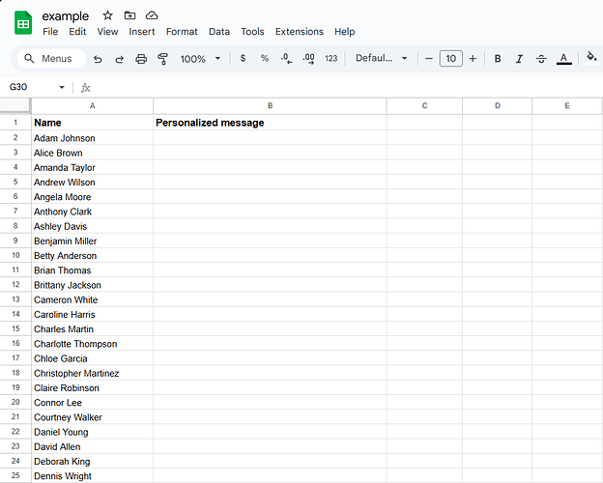Open the Data menu
The width and height of the screenshot is (603, 483).
(219, 32)
